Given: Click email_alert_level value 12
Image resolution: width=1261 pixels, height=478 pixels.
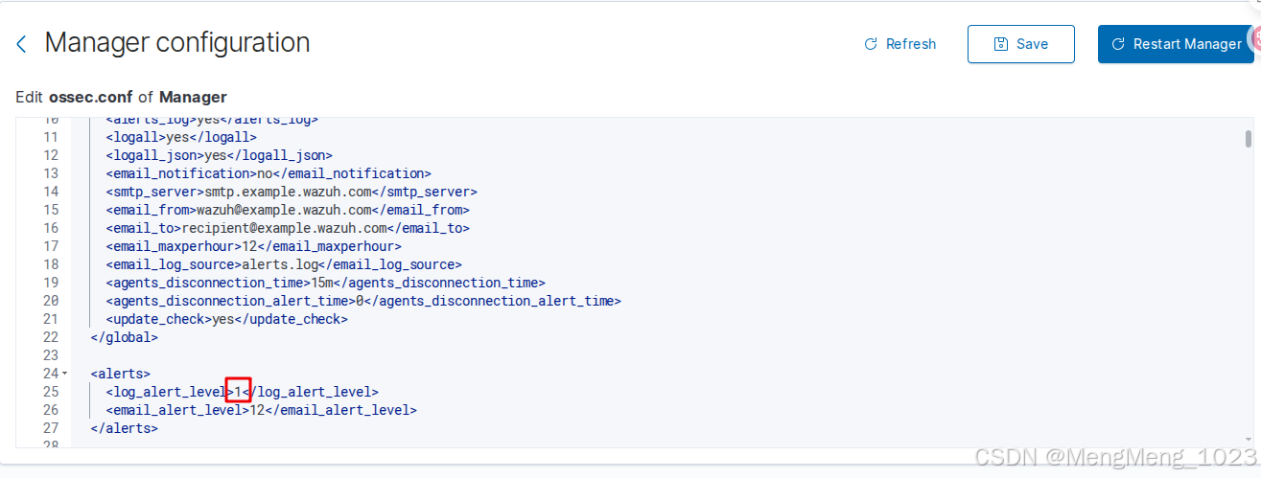Looking at the screenshot, I should click(256, 410).
